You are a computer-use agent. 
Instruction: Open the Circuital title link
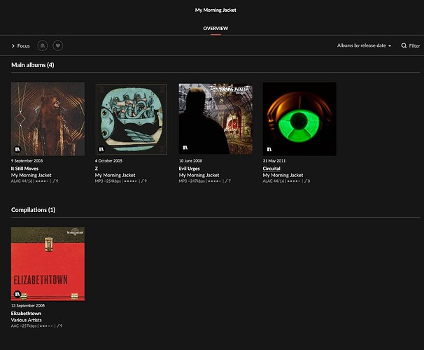271,169
